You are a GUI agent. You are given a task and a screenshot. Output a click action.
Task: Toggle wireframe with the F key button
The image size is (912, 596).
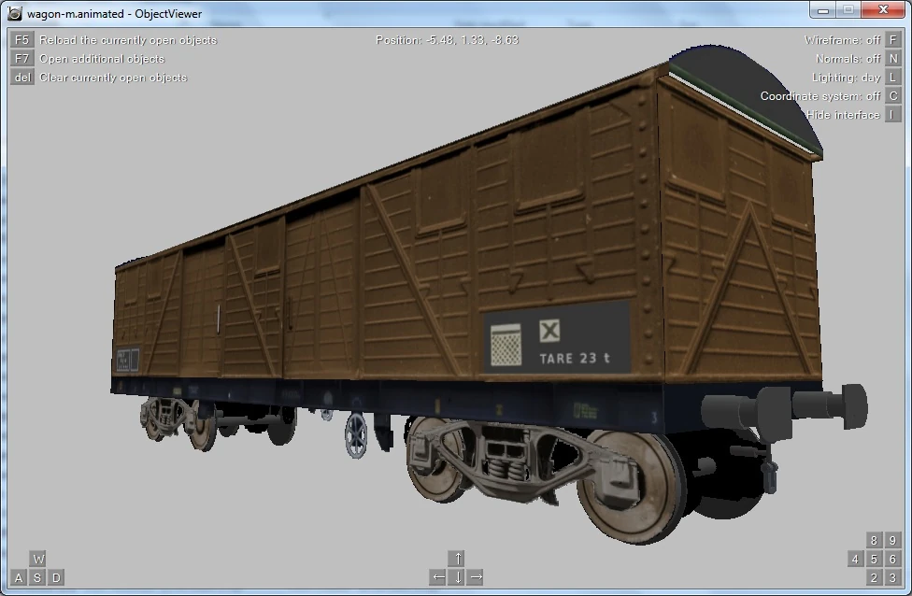[892, 39]
